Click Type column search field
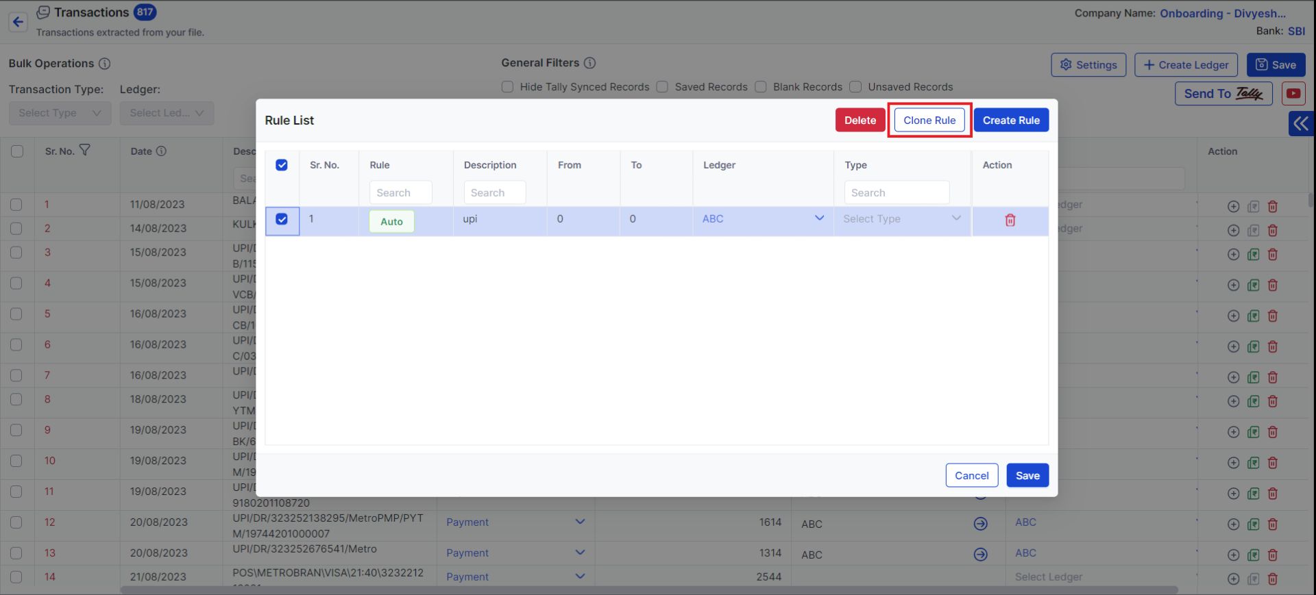The width and height of the screenshot is (1316, 595). (x=897, y=192)
